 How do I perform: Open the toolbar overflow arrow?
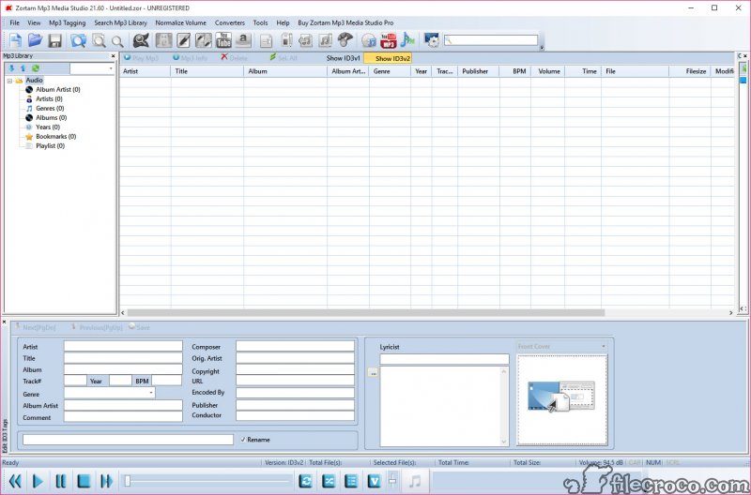(x=542, y=48)
